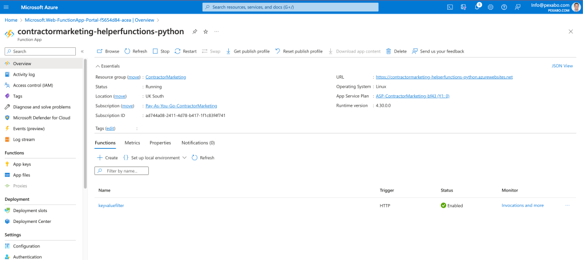This screenshot has height=260, width=583.
Task: Click Browse in the toolbar
Action: pos(108,51)
